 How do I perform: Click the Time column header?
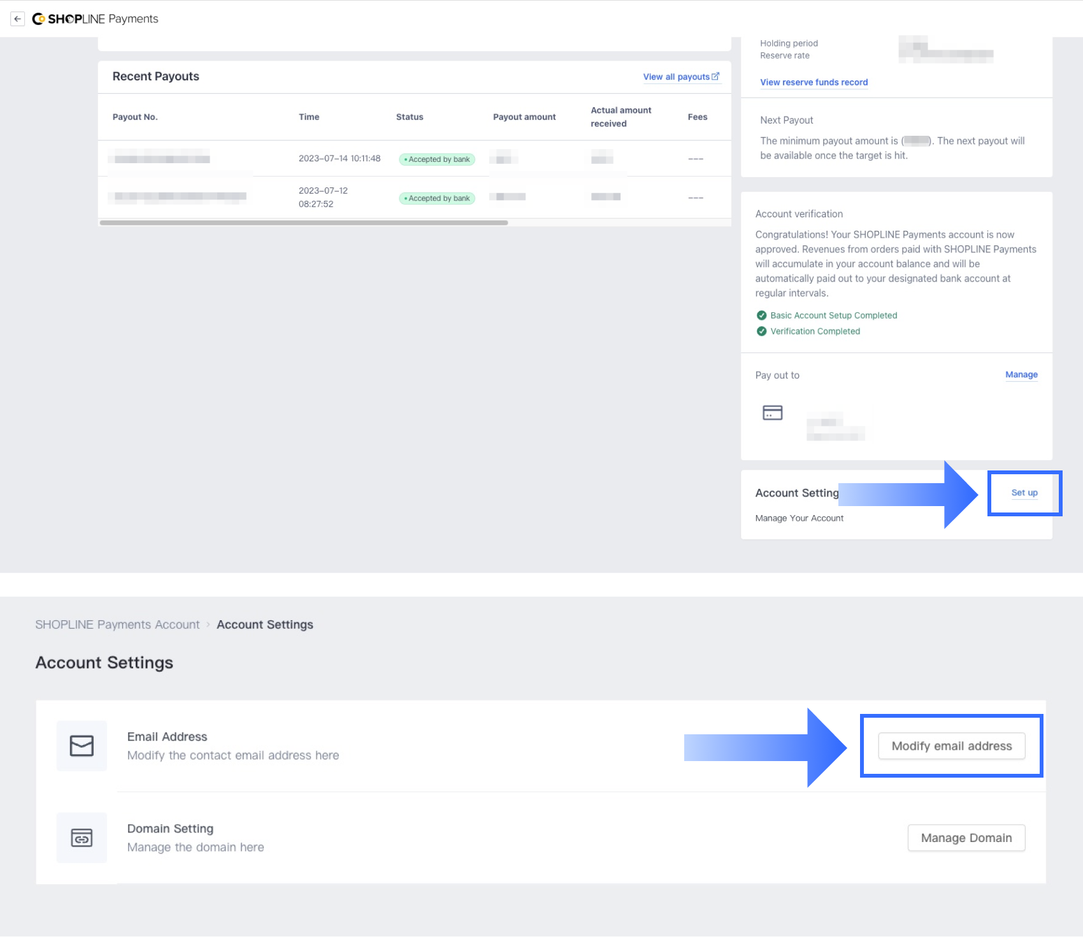309,117
